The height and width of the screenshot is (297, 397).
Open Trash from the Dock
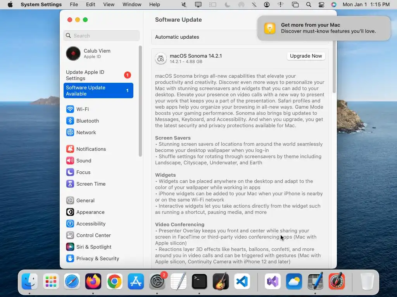(x=367, y=282)
